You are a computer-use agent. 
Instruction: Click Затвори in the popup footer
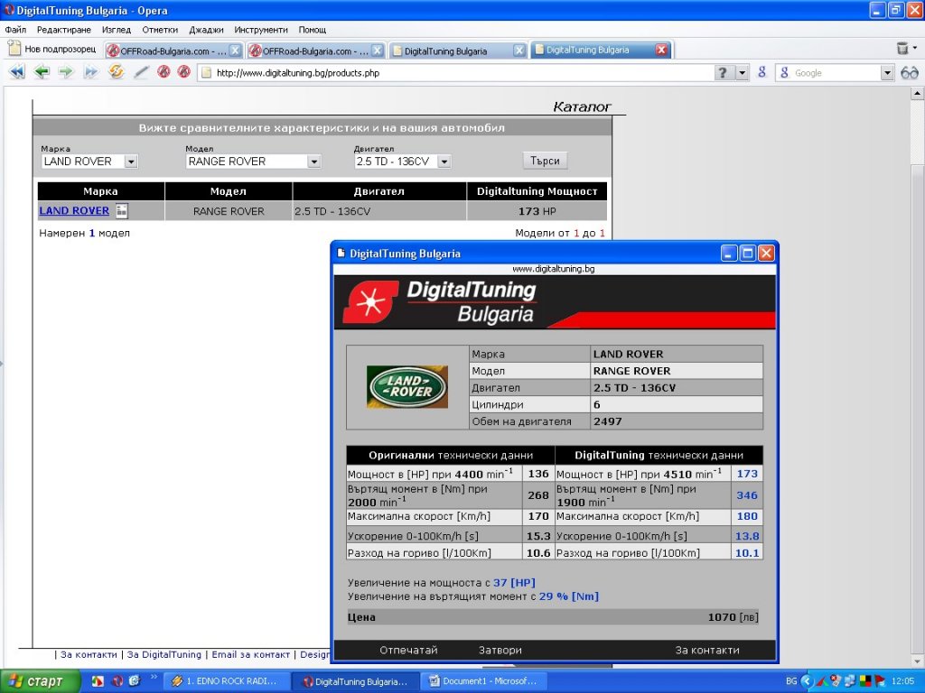pyautogui.click(x=500, y=650)
